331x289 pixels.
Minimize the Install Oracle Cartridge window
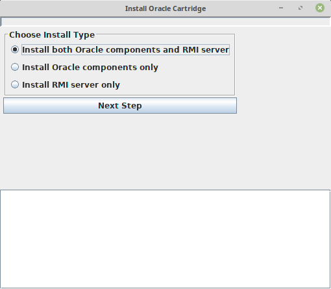[281, 8]
